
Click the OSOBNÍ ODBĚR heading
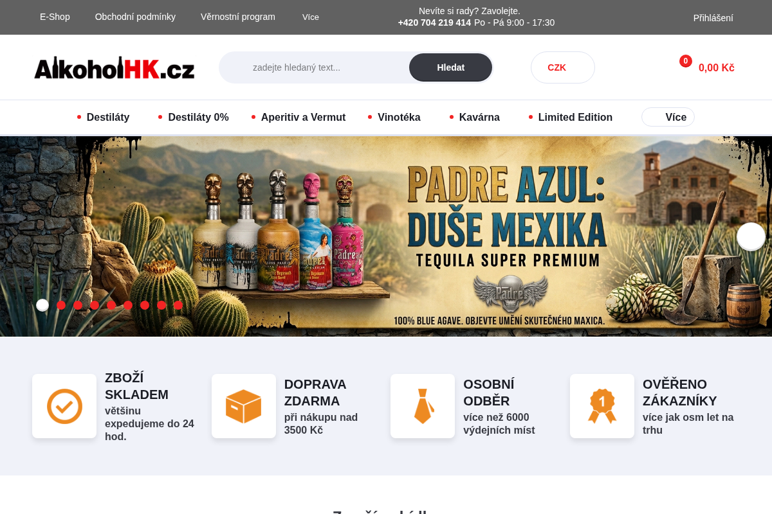click(489, 393)
